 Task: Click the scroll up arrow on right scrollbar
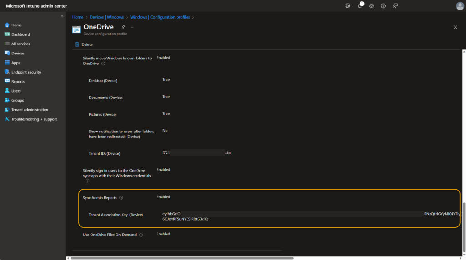(464, 52)
